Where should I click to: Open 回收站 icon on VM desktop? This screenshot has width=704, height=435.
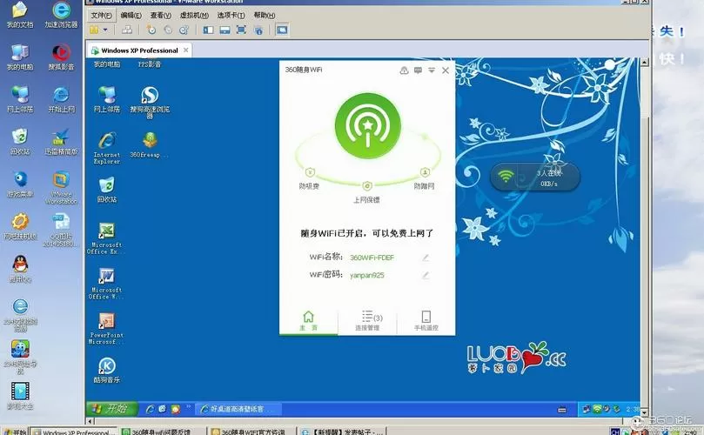(107, 190)
